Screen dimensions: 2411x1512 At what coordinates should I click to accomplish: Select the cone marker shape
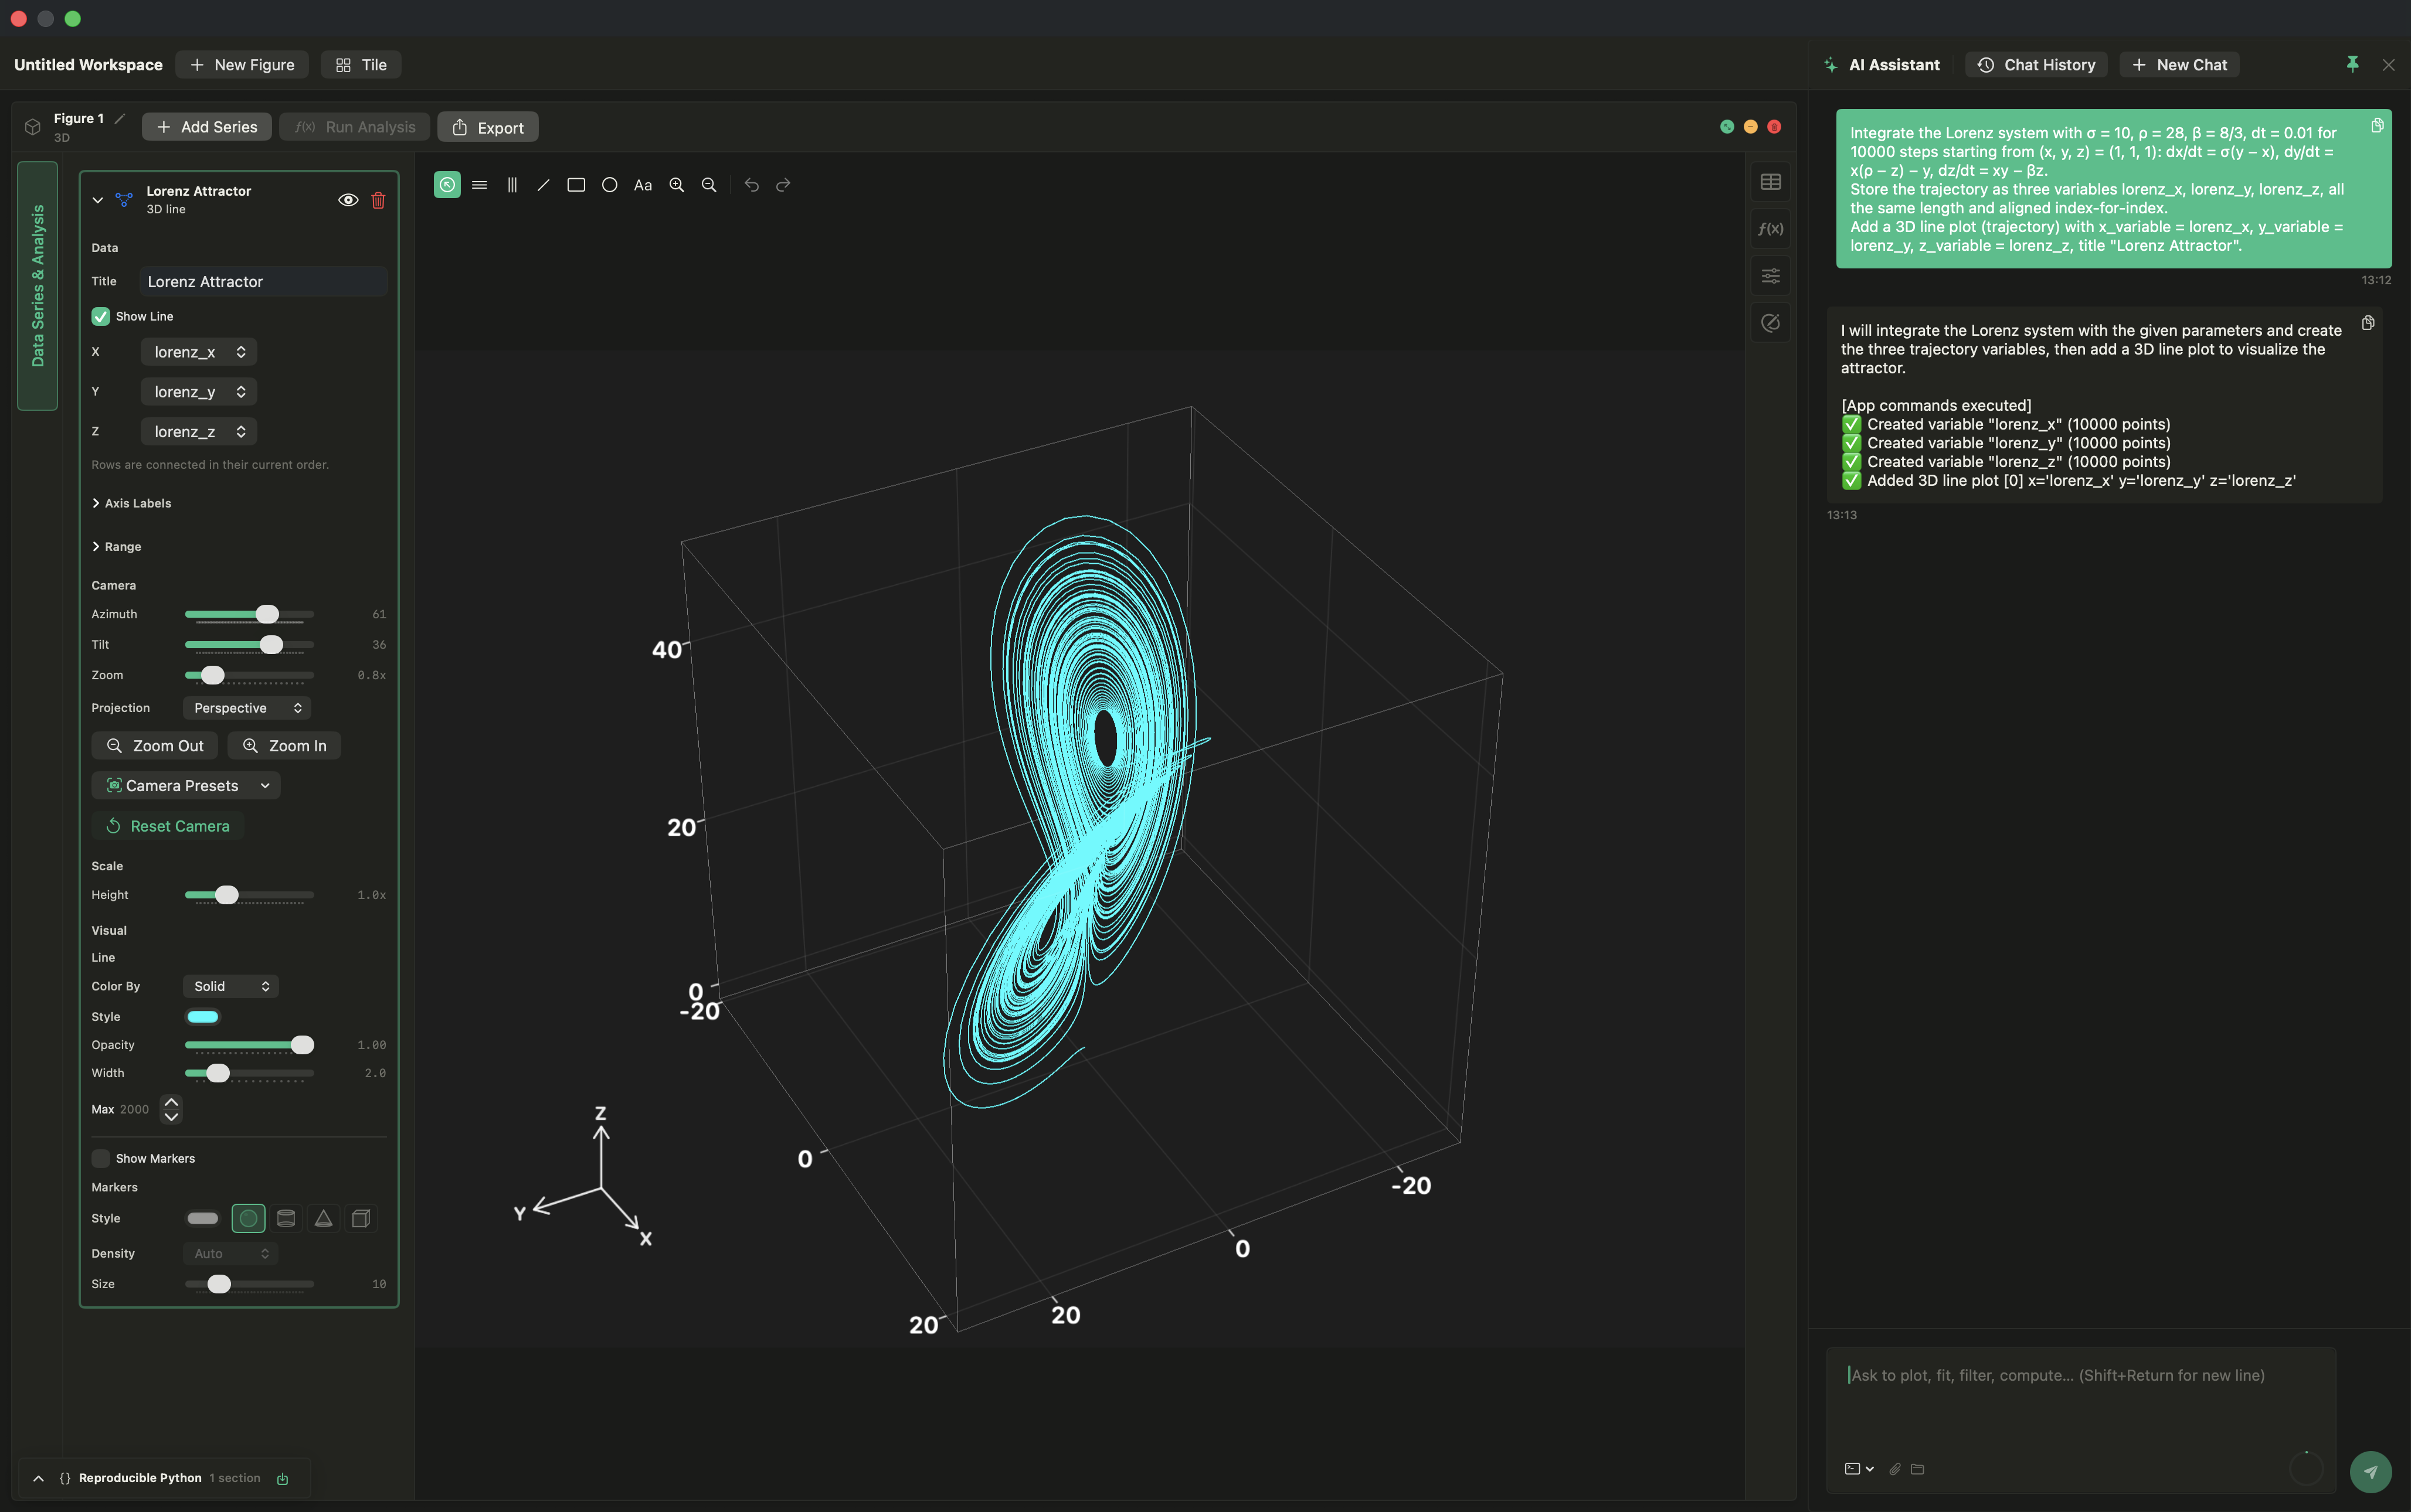click(323, 1218)
